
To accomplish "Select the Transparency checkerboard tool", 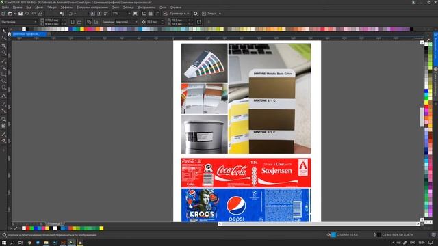I will [3, 126].
